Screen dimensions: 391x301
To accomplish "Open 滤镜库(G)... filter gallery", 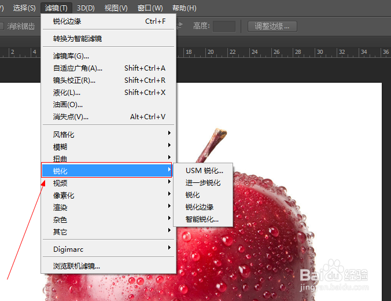I will [109, 56].
